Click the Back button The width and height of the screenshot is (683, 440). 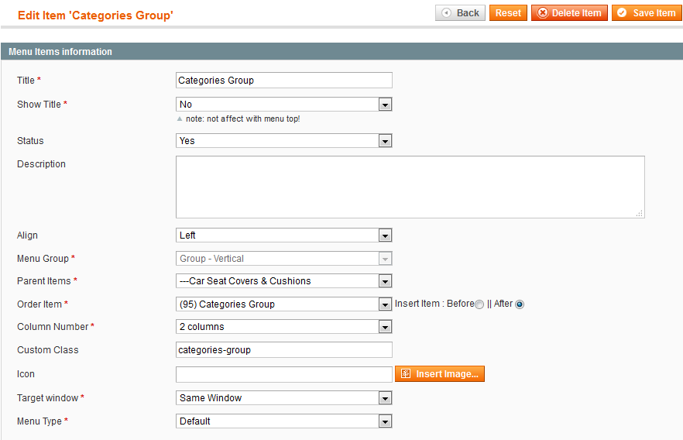(460, 13)
